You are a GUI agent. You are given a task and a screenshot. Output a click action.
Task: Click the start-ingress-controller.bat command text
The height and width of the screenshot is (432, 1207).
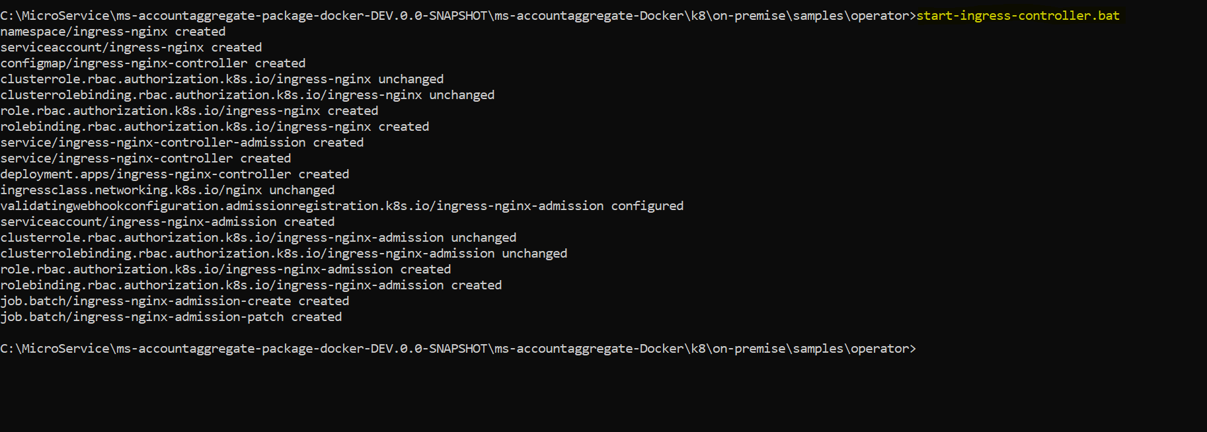coord(1017,15)
